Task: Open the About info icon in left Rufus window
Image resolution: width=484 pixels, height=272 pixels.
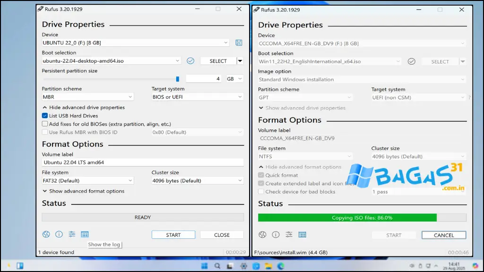Action: coord(59,234)
